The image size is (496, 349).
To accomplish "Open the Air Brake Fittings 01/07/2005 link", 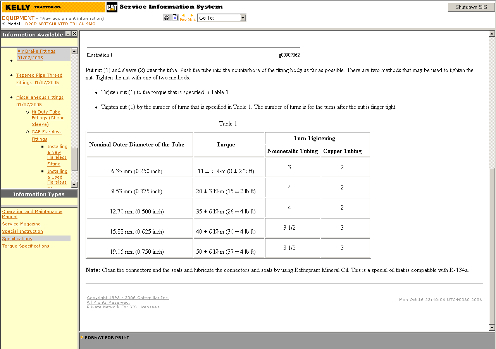I will (x=36, y=54).
